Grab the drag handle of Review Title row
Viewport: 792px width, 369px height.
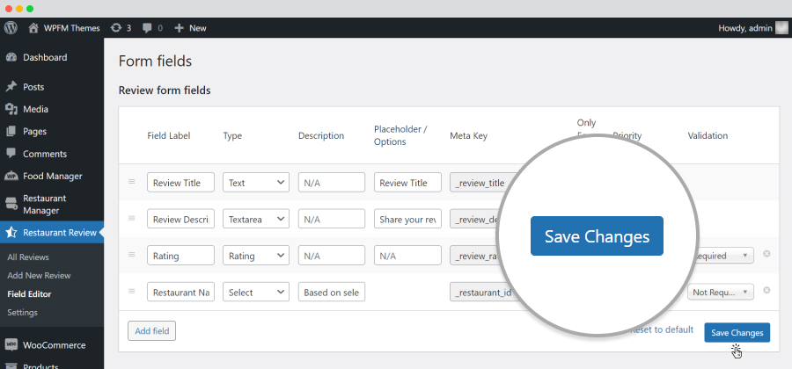click(132, 182)
